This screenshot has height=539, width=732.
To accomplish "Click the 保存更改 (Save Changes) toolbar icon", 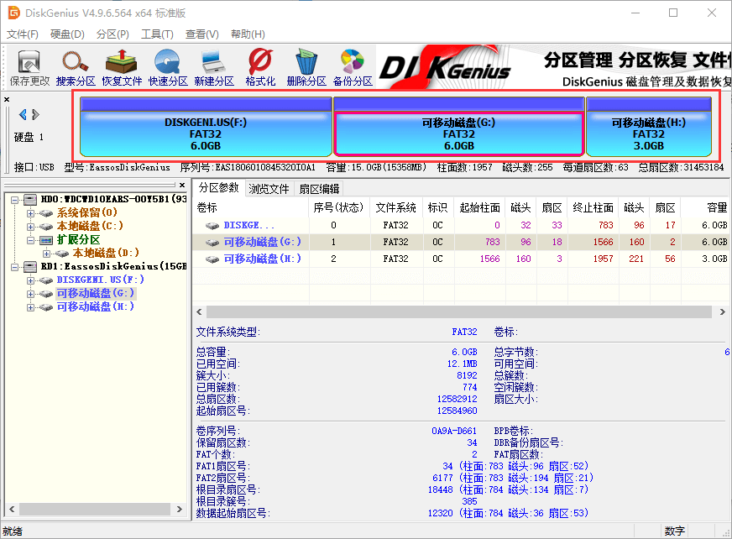I will [x=29, y=66].
